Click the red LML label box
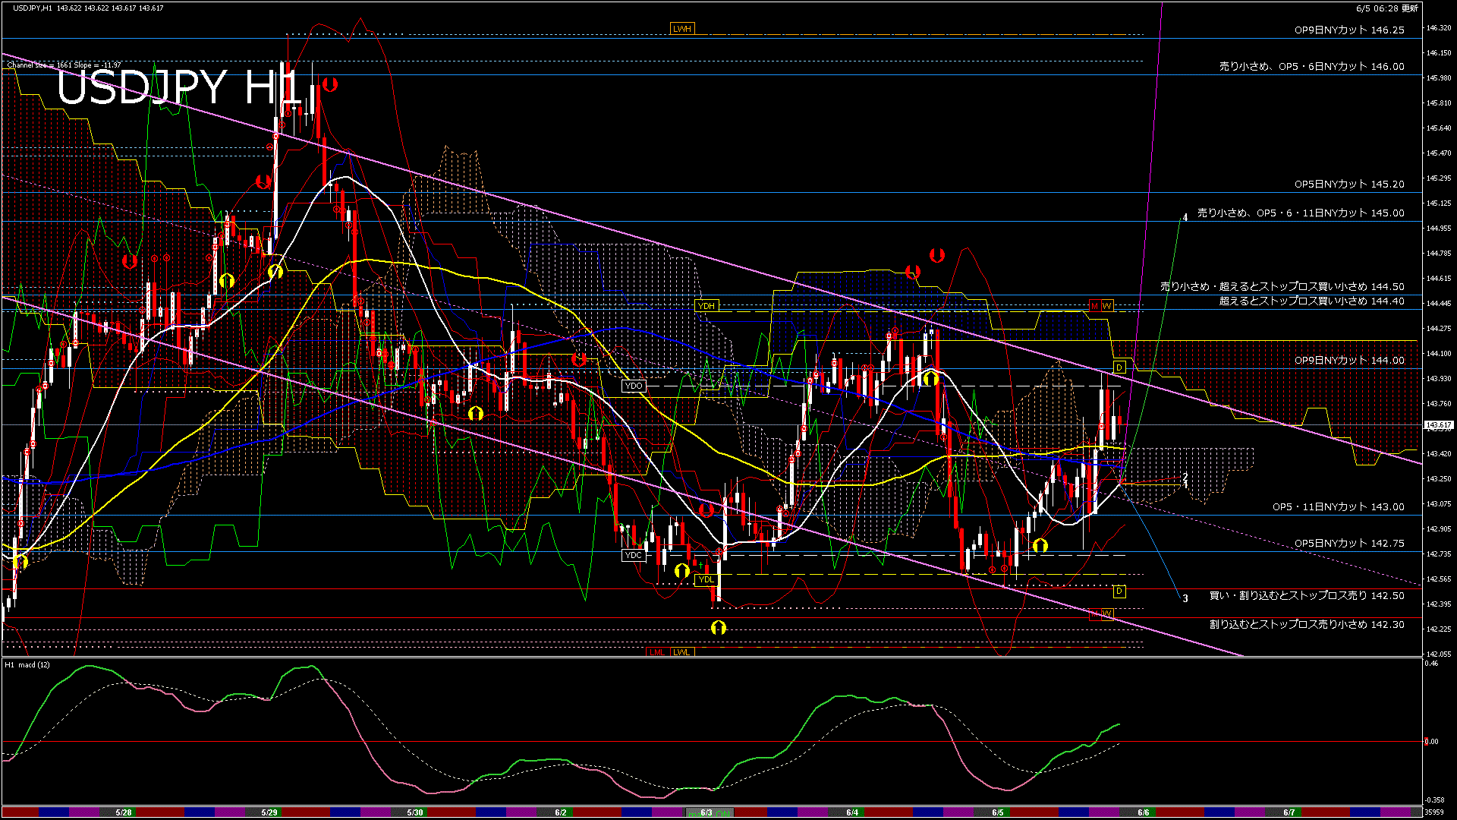 click(x=657, y=652)
